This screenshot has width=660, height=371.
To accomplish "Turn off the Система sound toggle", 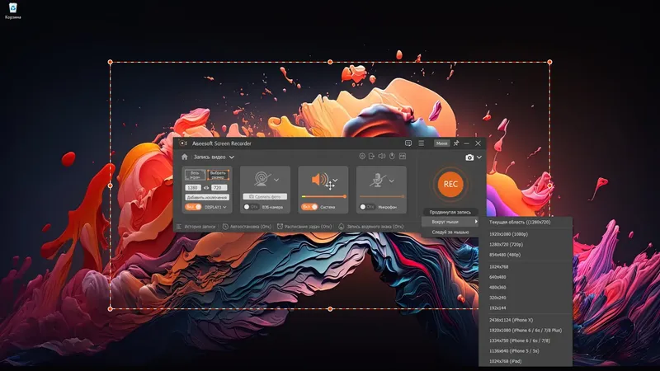I will coord(309,207).
